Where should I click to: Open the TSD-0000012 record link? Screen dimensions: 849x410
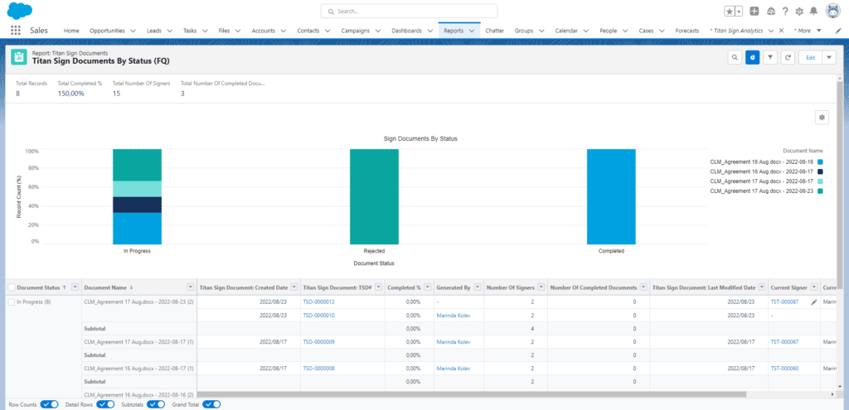coord(318,302)
